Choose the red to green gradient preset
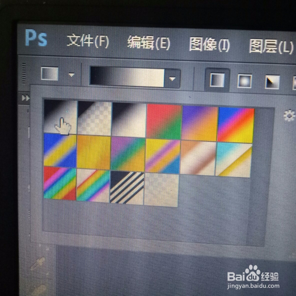This screenshot has height=296, width=296. click(x=164, y=122)
